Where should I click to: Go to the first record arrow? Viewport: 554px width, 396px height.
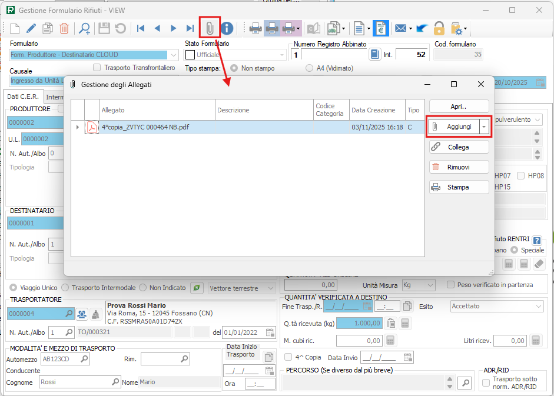tap(141, 28)
